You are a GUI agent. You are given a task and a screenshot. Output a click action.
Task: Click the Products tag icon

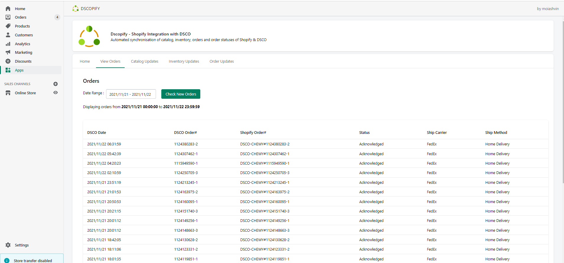[x=8, y=26]
